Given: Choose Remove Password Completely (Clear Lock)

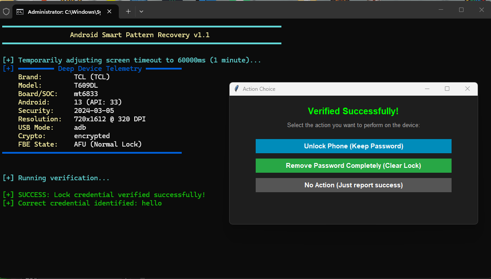Looking at the screenshot, I should pyautogui.click(x=354, y=166).
